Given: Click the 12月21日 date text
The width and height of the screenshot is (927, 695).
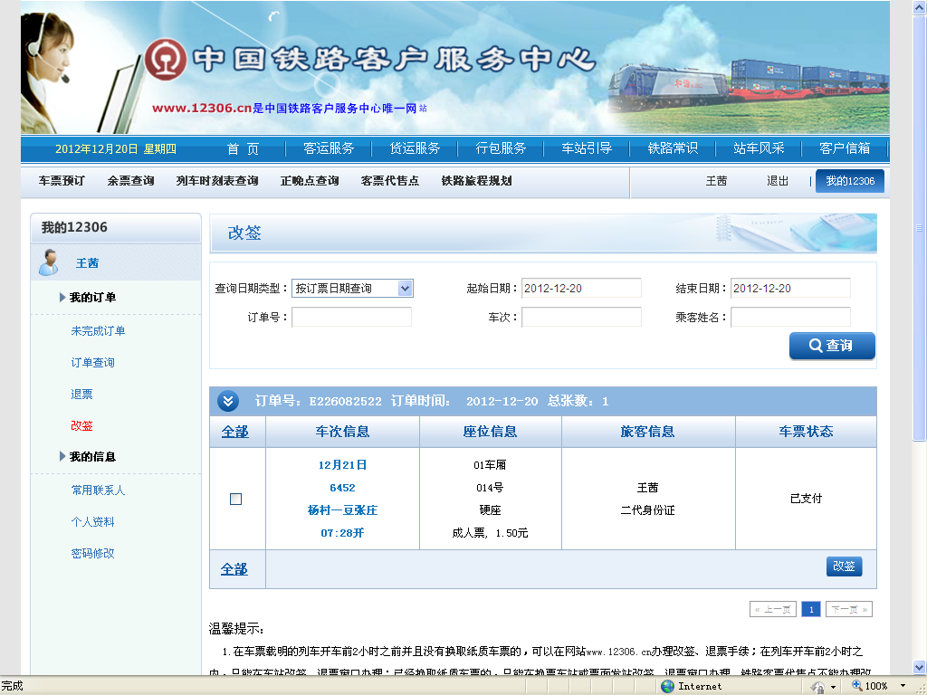Looking at the screenshot, I should [342, 465].
